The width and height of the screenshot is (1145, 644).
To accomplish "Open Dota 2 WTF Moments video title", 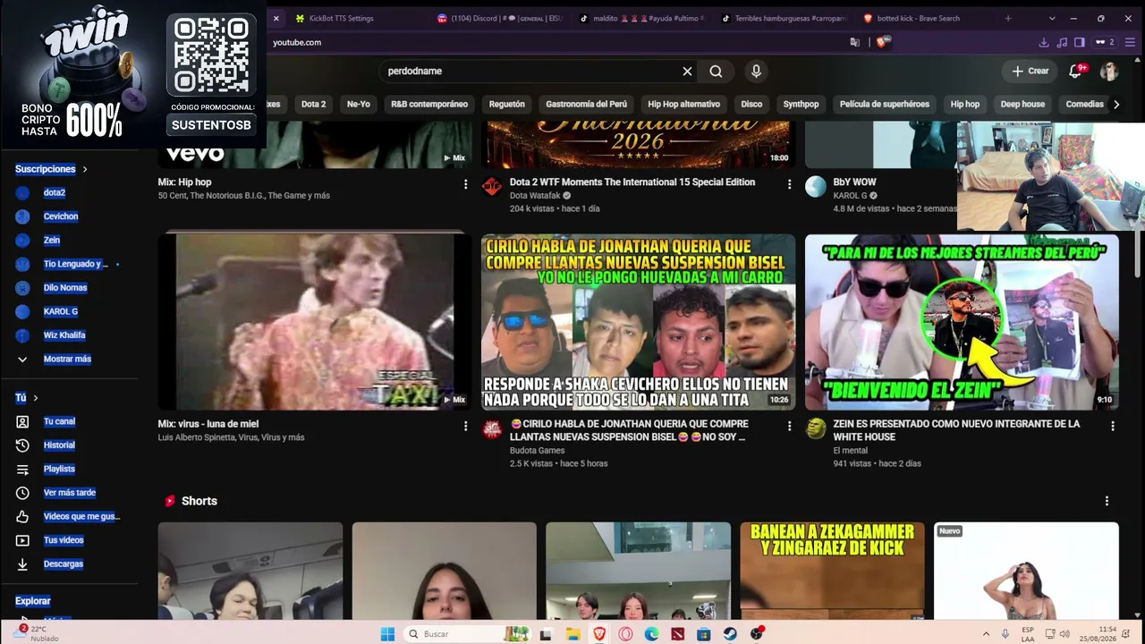I will coord(632,182).
